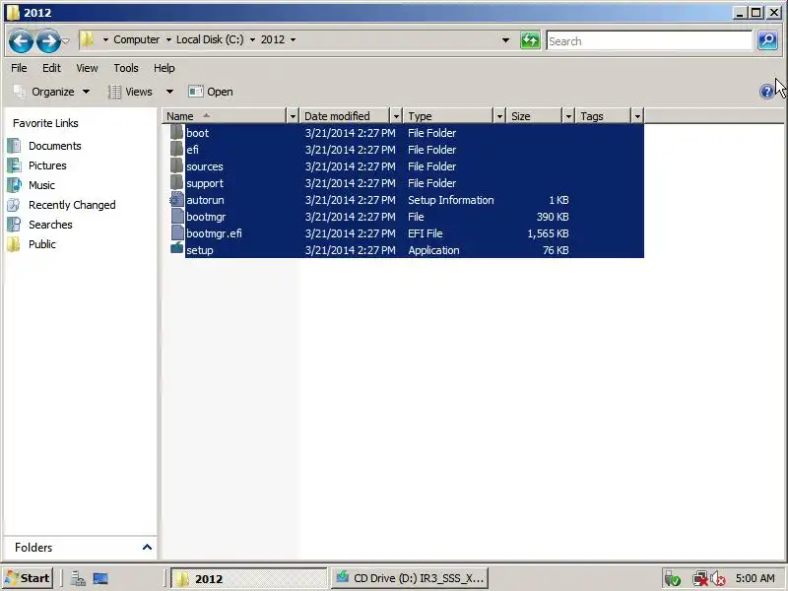Click the Start button
The width and height of the screenshot is (788, 591).
coord(28,578)
